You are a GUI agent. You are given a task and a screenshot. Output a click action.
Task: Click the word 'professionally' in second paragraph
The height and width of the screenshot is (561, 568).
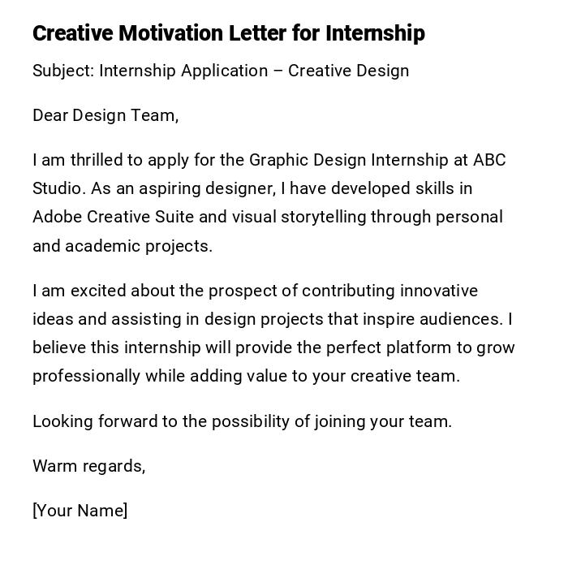[86, 376]
